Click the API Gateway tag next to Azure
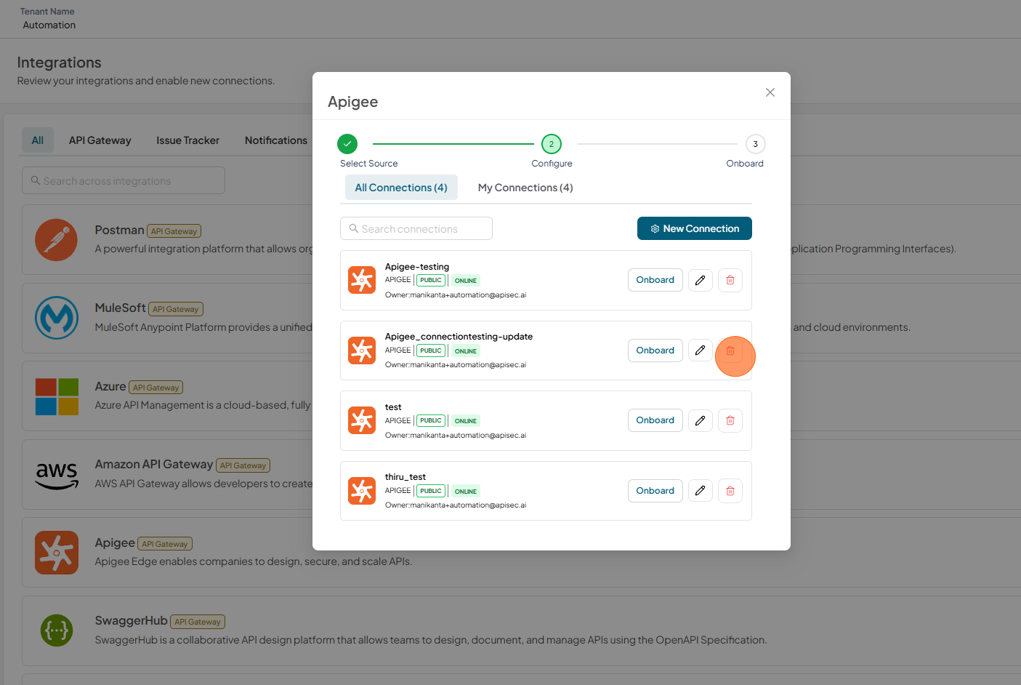1021x685 pixels. coord(156,388)
